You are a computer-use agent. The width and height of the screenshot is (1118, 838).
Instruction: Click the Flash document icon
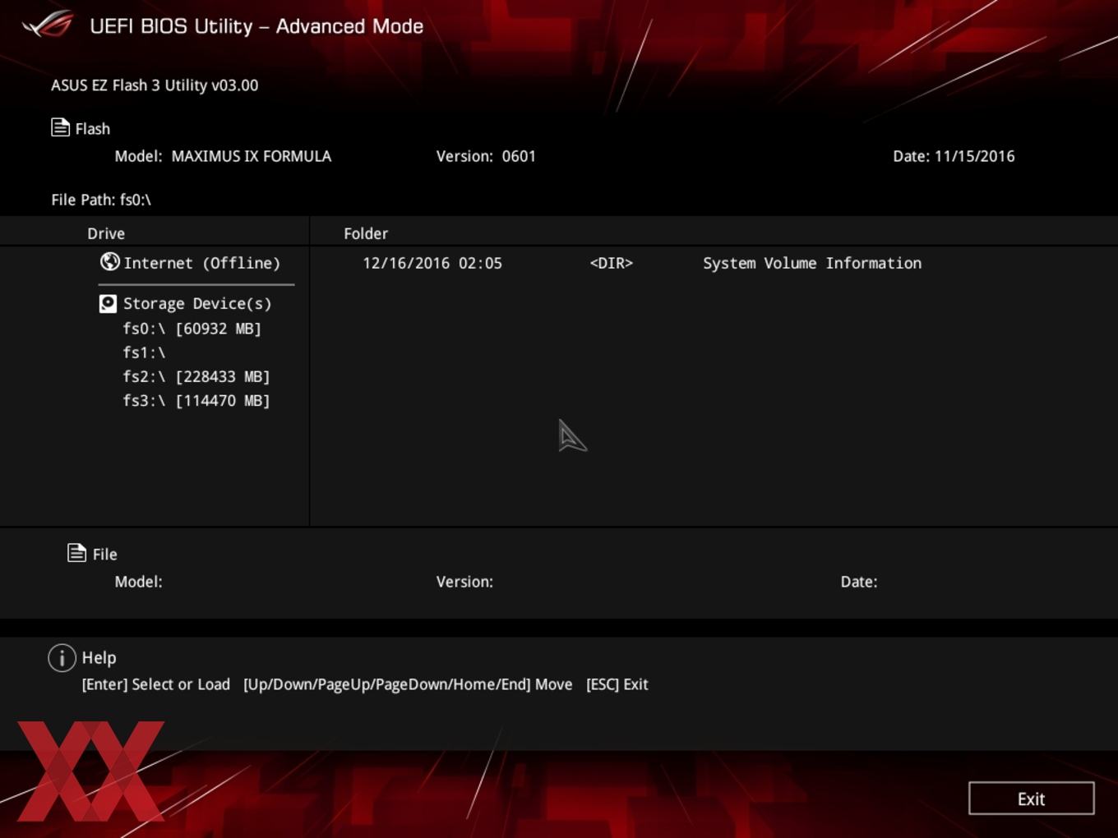tap(60, 127)
